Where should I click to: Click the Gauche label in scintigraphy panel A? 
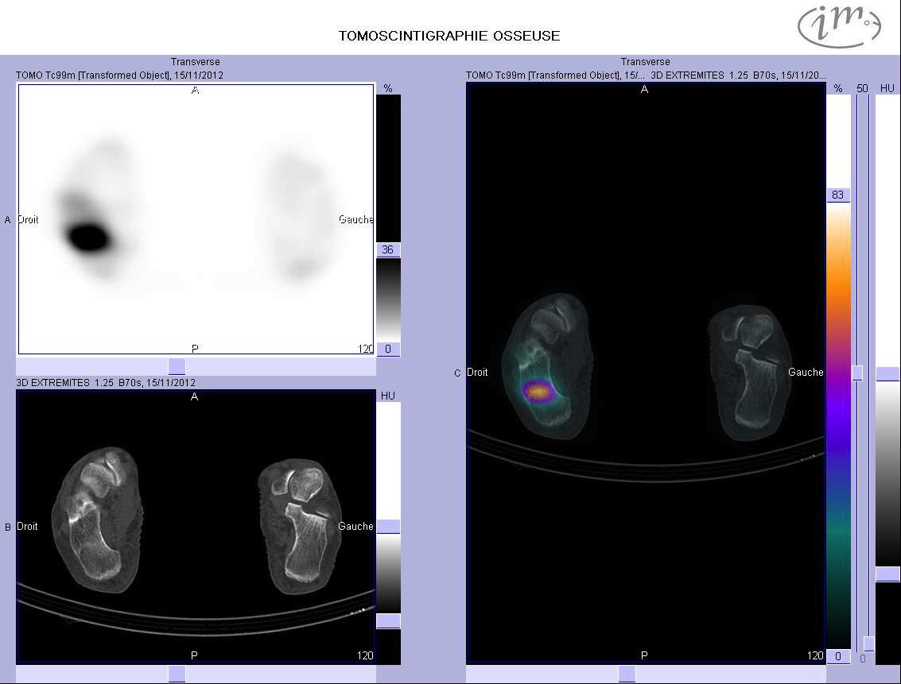click(355, 220)
